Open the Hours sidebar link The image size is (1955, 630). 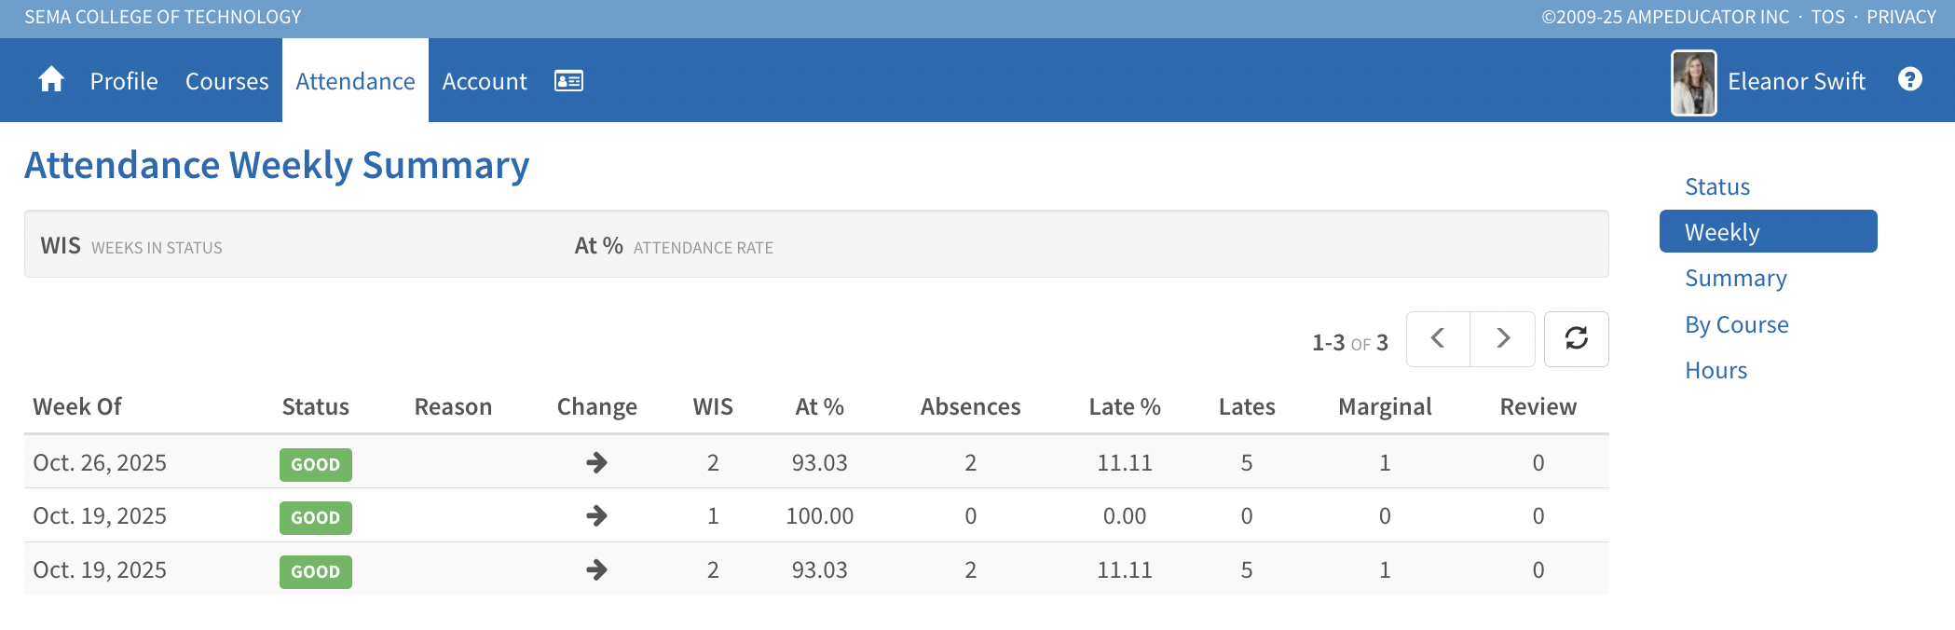(x=1716, y=370)
